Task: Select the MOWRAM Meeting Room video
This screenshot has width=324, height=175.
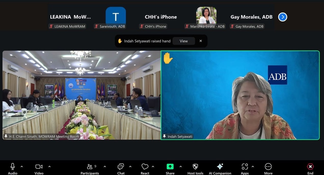Action: tap(82, 95)
